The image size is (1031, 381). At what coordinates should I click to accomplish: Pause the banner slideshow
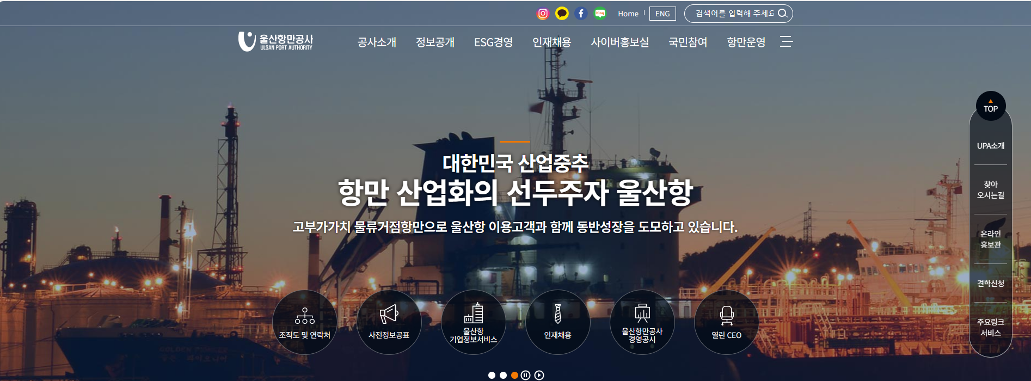[525, 375]
